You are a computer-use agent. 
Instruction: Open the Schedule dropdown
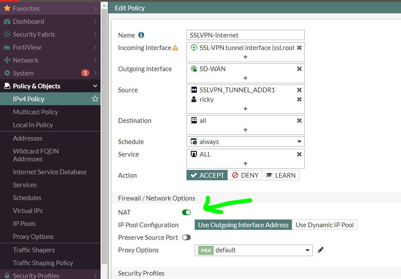pyautogui.click(x=246, y=141)
